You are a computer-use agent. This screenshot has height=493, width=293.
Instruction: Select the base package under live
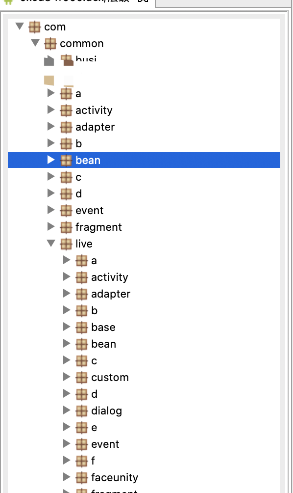click(103, 328)
